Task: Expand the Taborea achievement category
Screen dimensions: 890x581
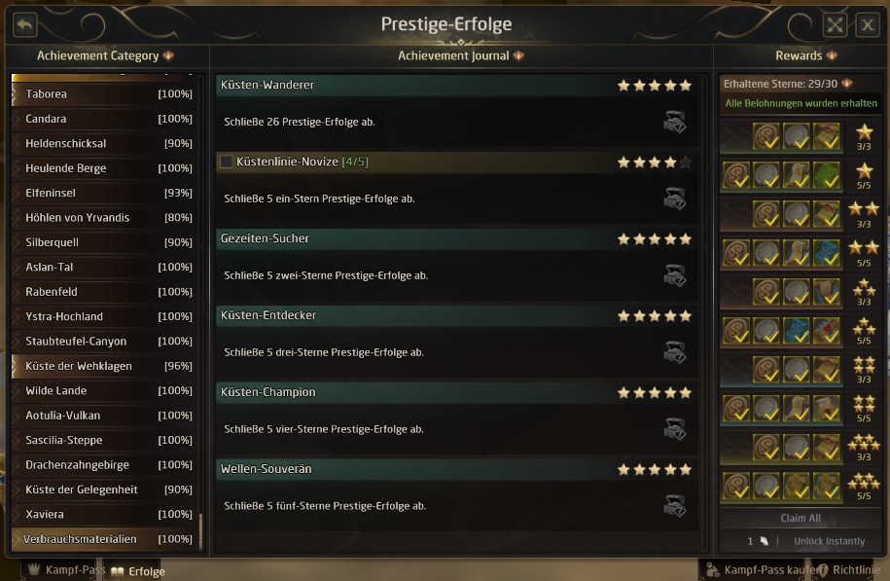Action: click(46, 94)
